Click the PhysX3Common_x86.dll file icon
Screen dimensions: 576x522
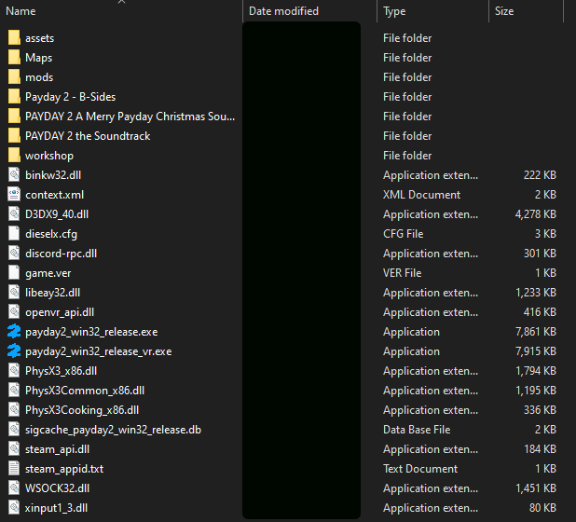pyautogui.click(x=14, y=391)
